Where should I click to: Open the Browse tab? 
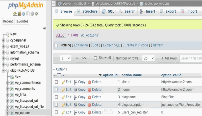(x=63, y=11)
